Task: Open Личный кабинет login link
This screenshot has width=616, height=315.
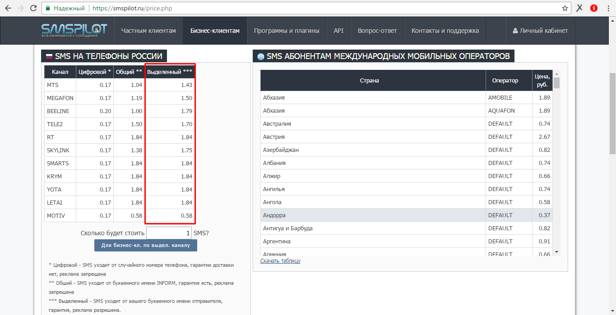Action: coord(540,31)
